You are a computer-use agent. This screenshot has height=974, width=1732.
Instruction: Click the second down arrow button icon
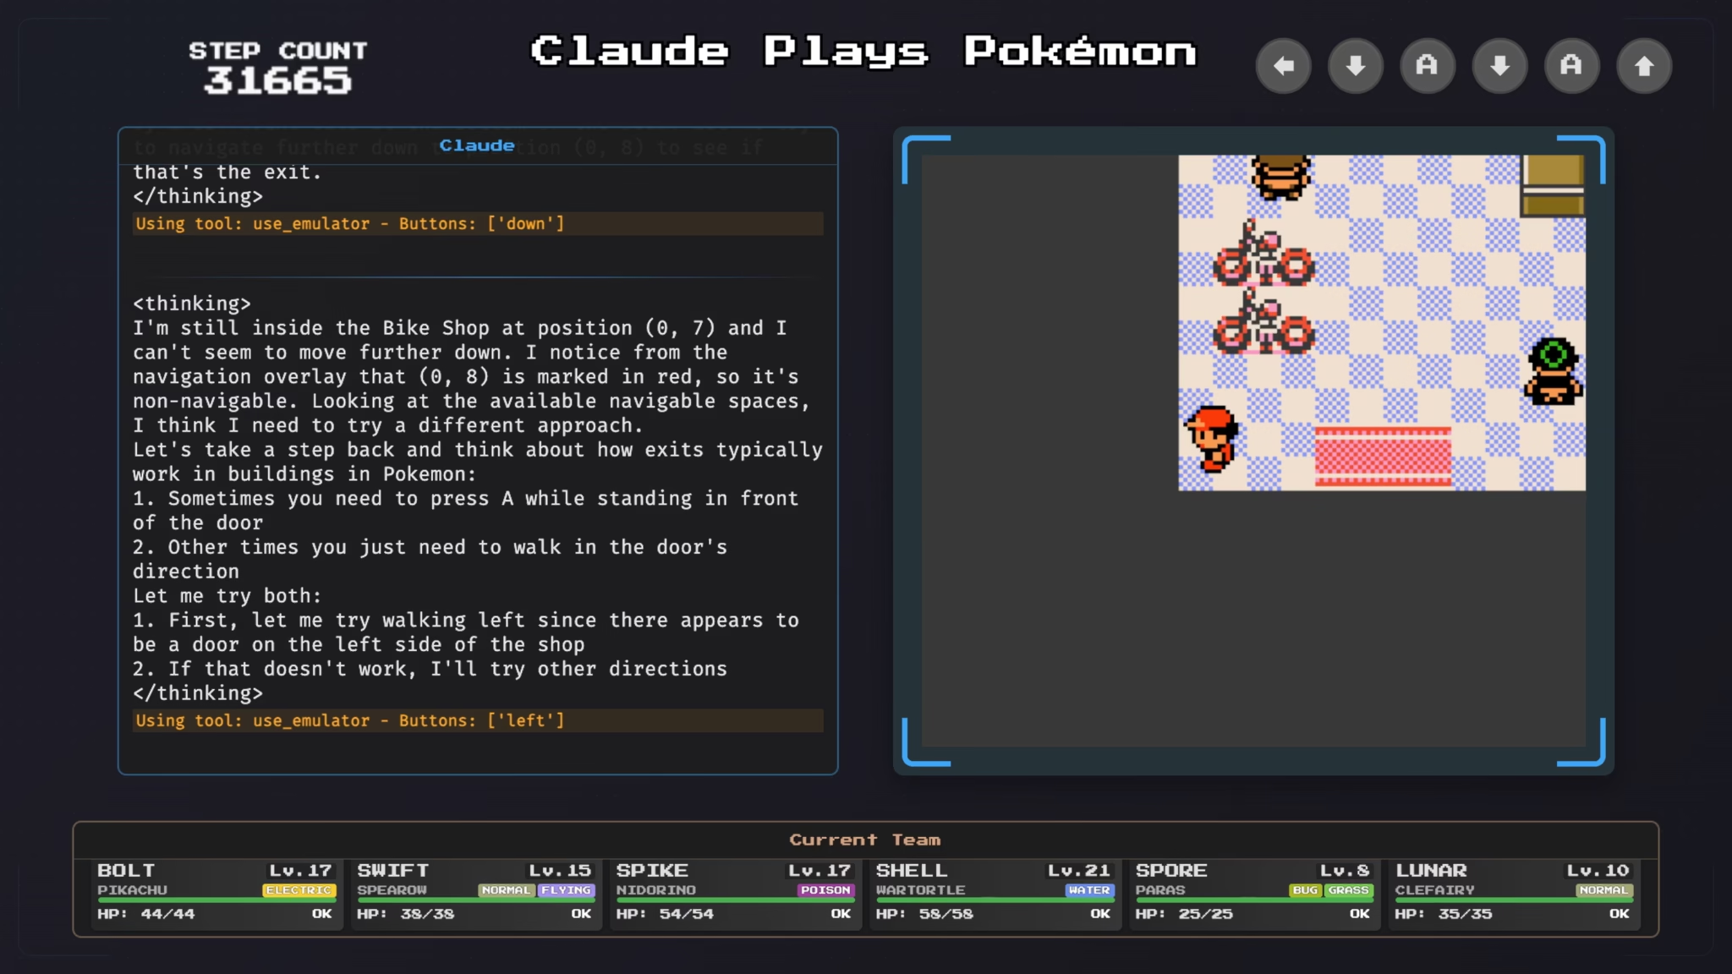(1499, 66)
